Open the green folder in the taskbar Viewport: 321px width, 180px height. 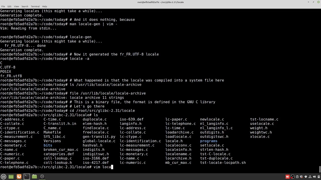point(11,176)
